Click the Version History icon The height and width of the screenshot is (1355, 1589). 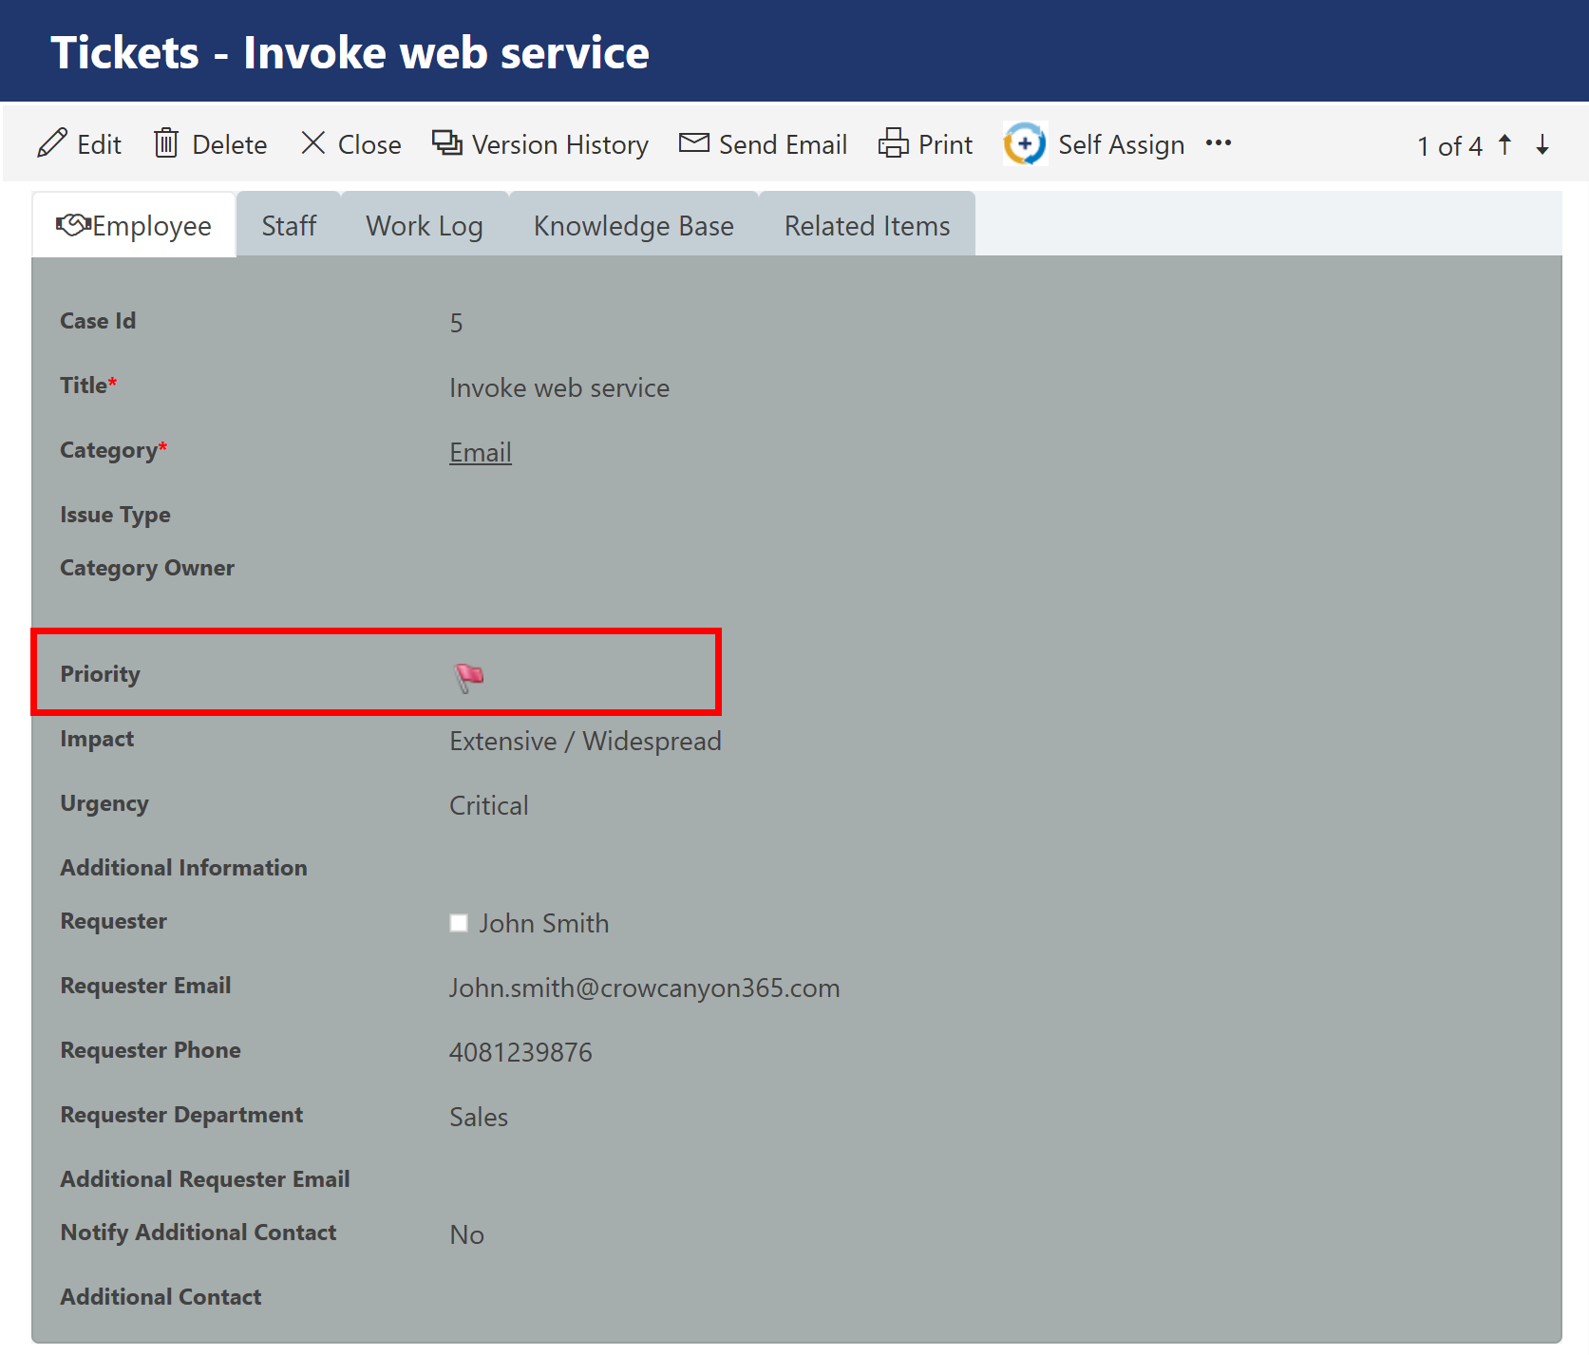(446, 143)
